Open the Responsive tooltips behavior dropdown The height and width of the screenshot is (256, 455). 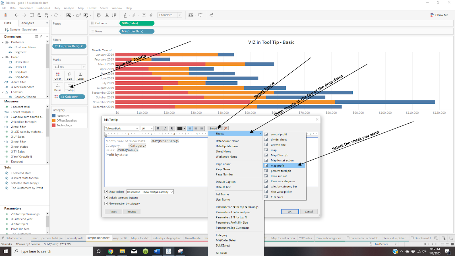150,192
